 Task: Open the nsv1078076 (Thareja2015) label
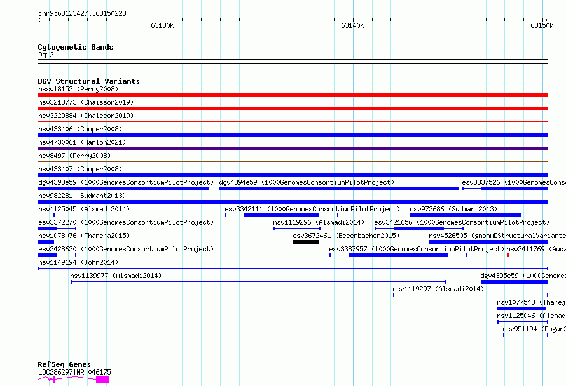click(x=84, y=236)
